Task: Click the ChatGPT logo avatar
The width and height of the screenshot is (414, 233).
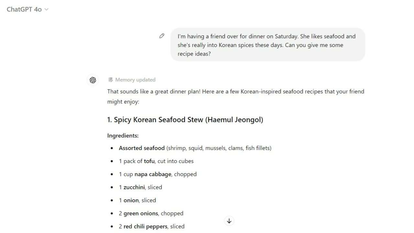Action: point(93,80)
